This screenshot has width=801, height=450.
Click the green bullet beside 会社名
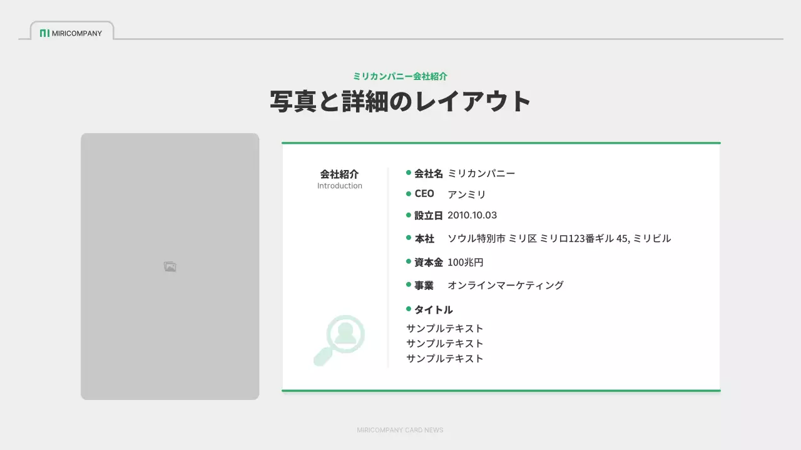408,172
